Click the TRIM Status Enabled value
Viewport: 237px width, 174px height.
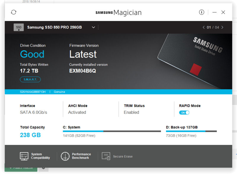tap(131, 112)
